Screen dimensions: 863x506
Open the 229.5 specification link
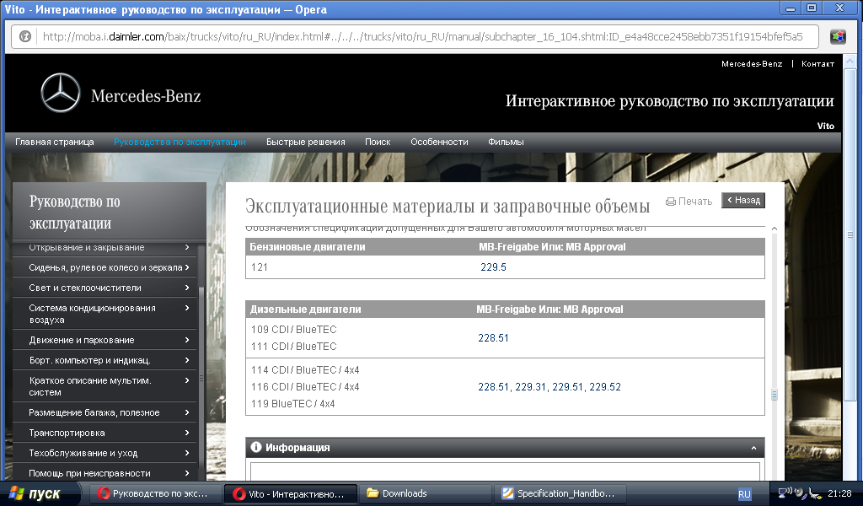click(493, 267)
